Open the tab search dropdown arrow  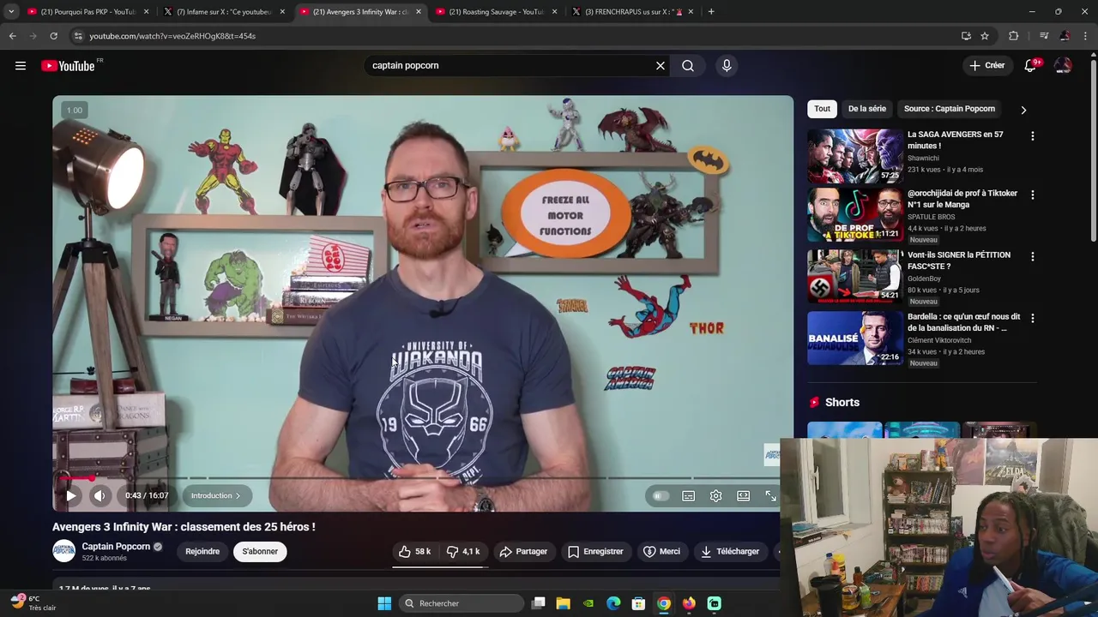(10, 12)
